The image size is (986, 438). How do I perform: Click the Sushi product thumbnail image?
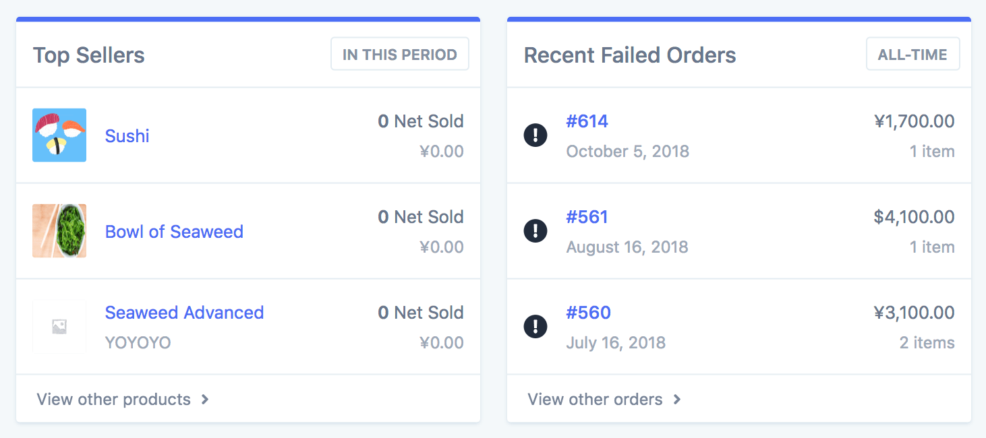coord(59,135)
